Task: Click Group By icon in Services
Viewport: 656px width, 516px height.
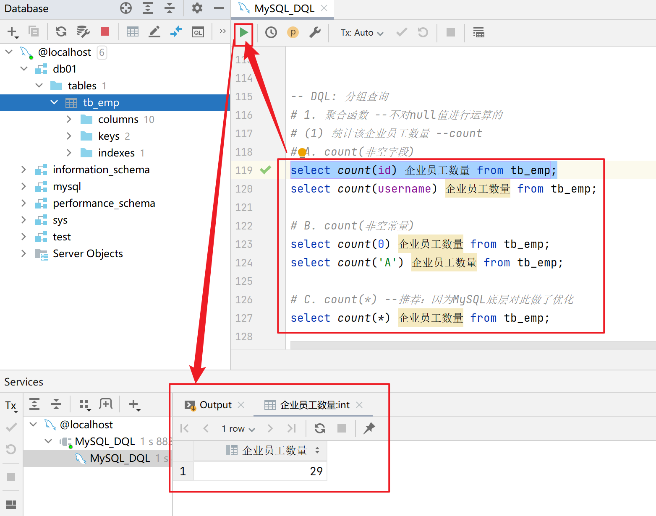Action: 84,404
